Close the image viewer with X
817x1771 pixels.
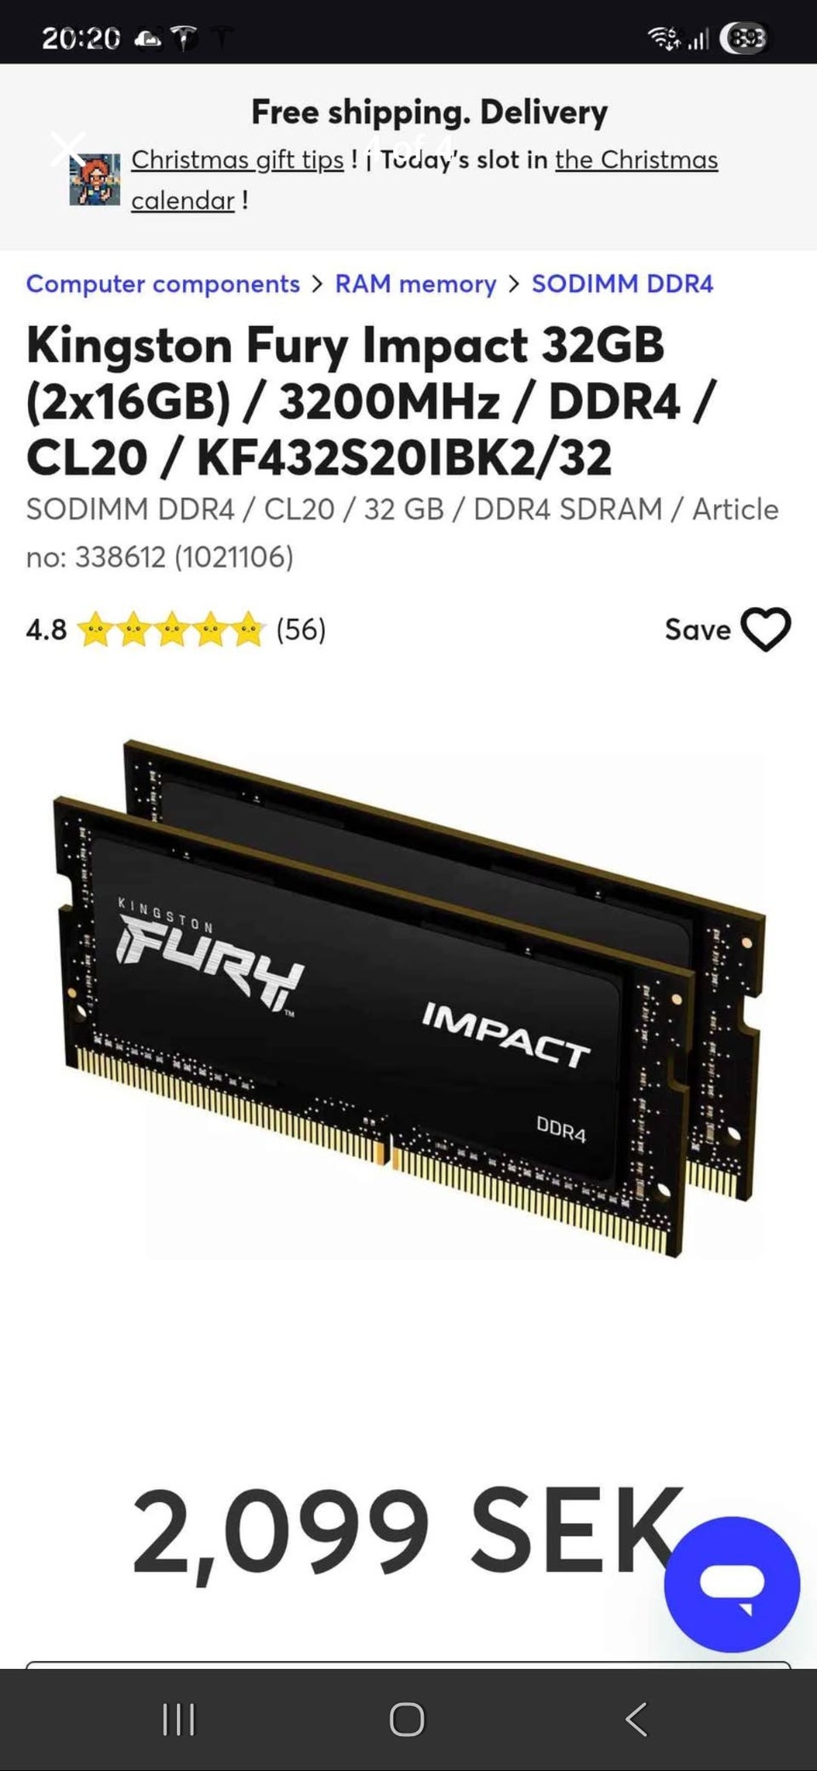(x=68, y=148)
